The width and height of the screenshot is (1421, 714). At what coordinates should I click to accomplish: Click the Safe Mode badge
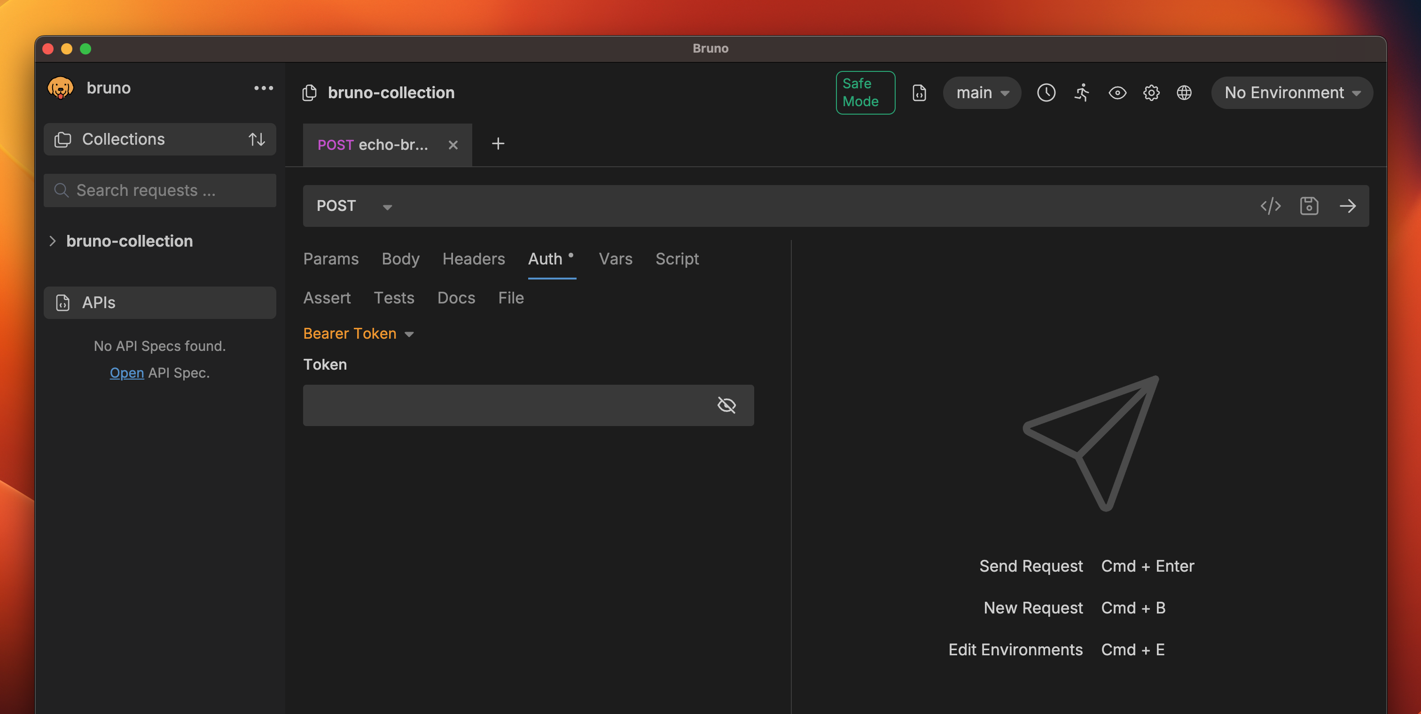coord(865,93)
